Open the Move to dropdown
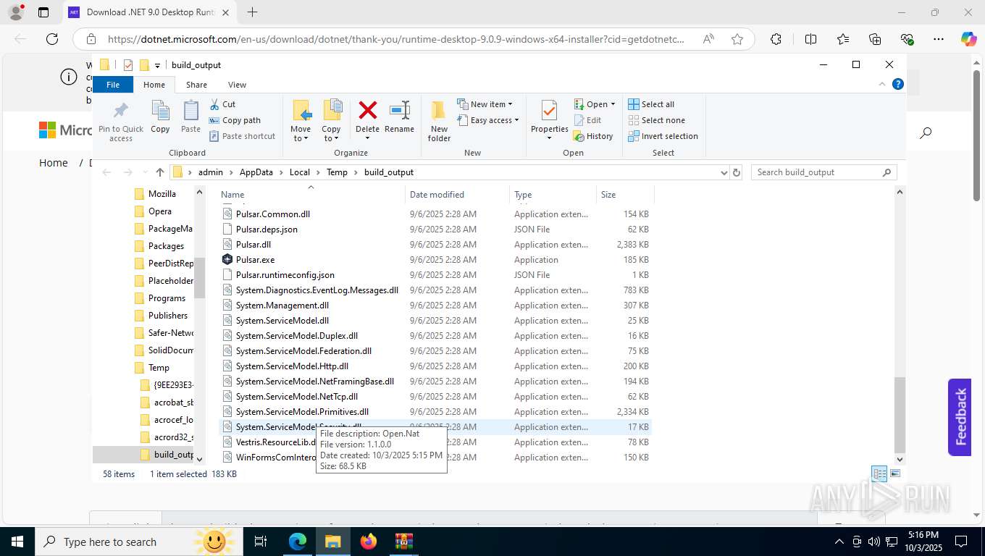985x556 pixels. (x=301, y=134)
